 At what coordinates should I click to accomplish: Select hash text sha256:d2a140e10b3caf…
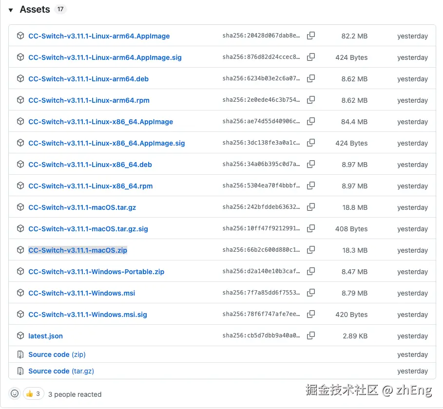click(x=261, y=271)
